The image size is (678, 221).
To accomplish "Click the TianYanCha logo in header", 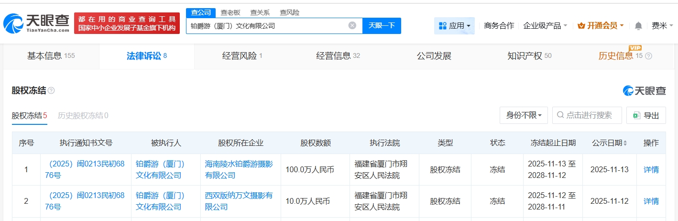I will click(x=36, y=22).
